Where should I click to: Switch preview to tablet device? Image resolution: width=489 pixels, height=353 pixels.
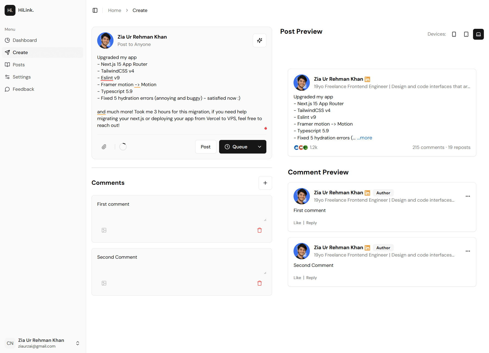(x=466, y=34)
